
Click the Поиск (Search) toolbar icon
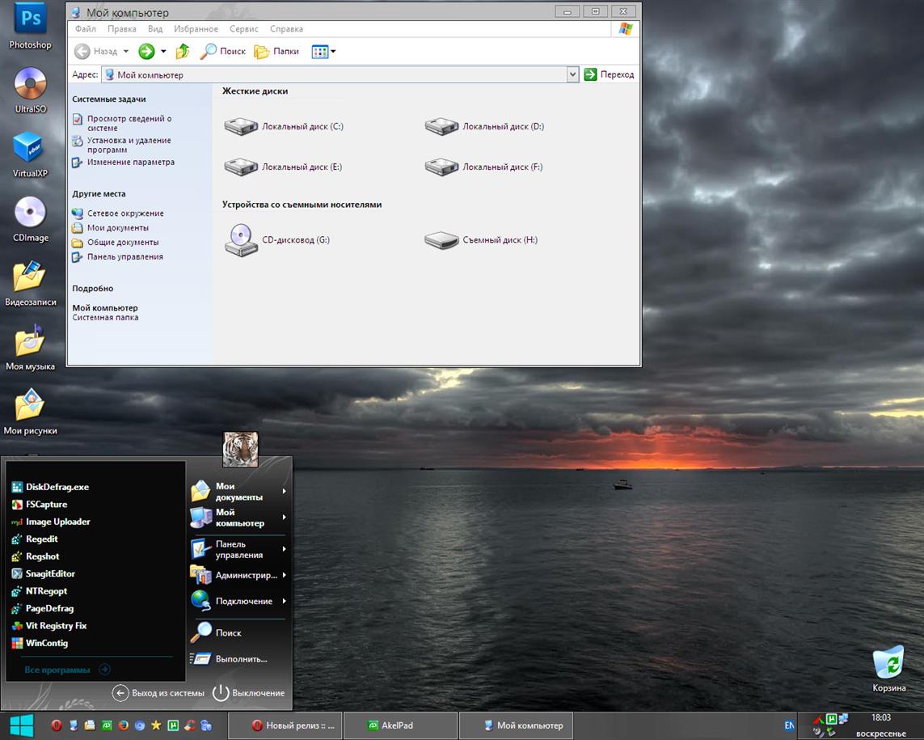(x=213, y=51)
